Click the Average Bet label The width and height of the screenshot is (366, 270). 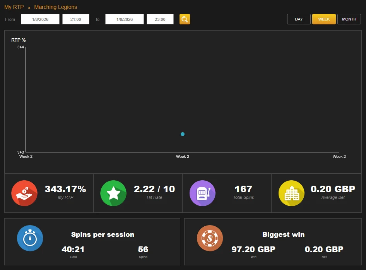point(333,197)
